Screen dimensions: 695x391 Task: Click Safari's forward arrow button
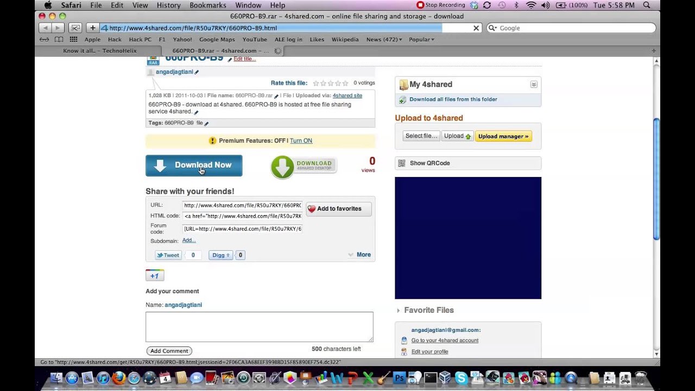[58, 28]
